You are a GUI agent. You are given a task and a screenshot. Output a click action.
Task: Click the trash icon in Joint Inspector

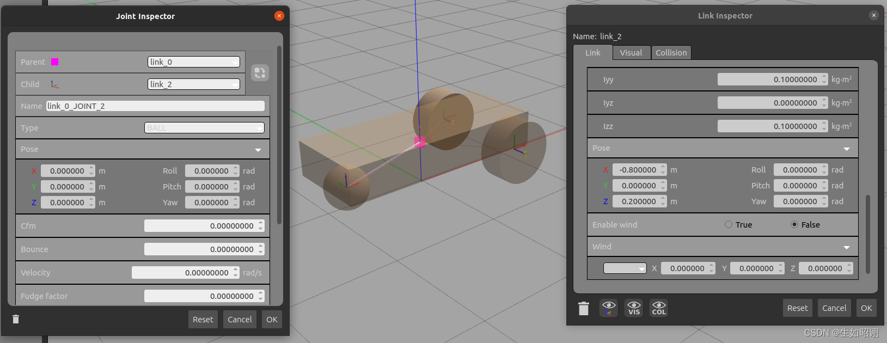[16, 319]
